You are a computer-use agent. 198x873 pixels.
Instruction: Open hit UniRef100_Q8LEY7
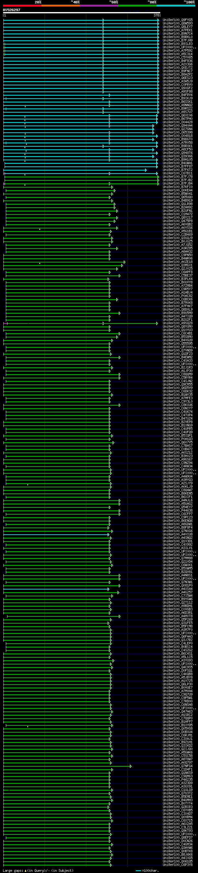177,27
